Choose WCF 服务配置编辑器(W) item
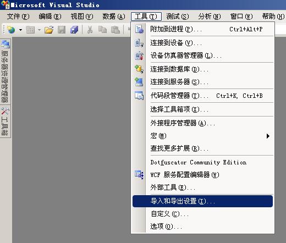286x243 pixels. point(203,175)
